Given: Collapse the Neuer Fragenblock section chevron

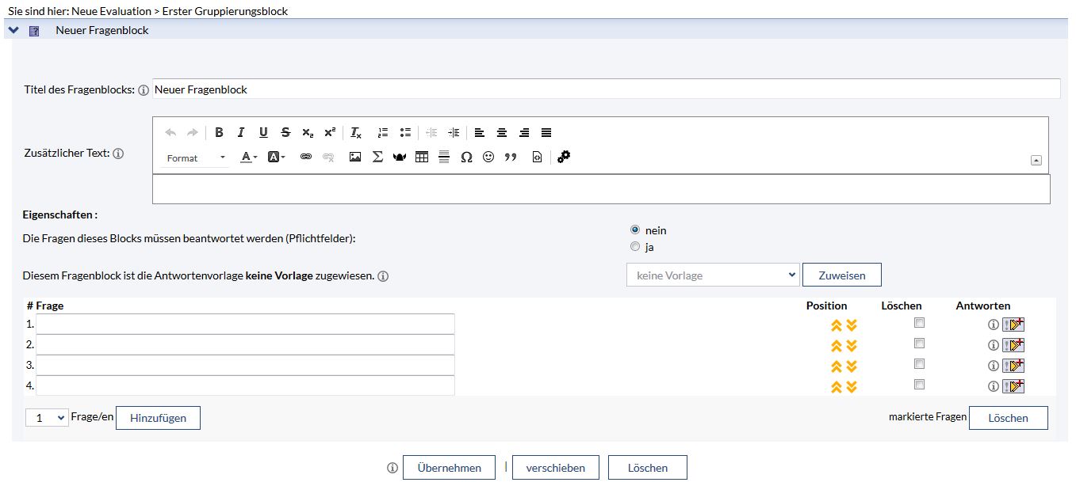Looking at the screenshot, I should pos(13,31).
